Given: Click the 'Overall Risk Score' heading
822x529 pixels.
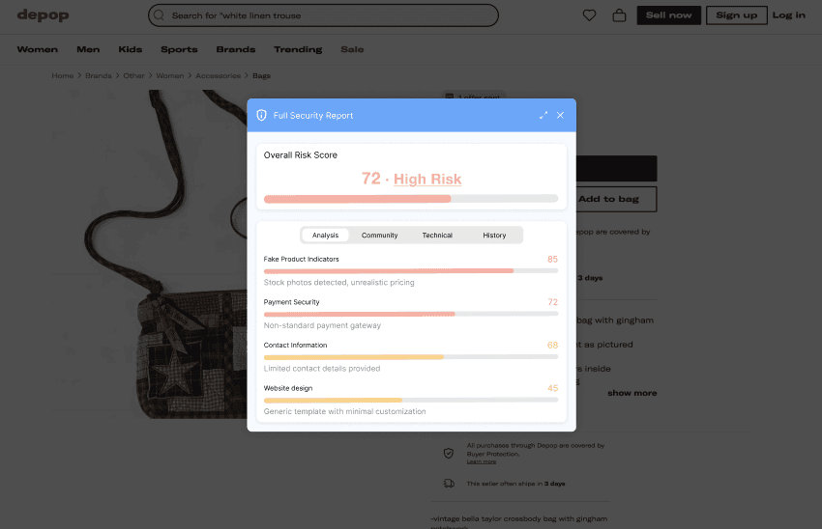Looking at the screenshot, I should 301,154.
